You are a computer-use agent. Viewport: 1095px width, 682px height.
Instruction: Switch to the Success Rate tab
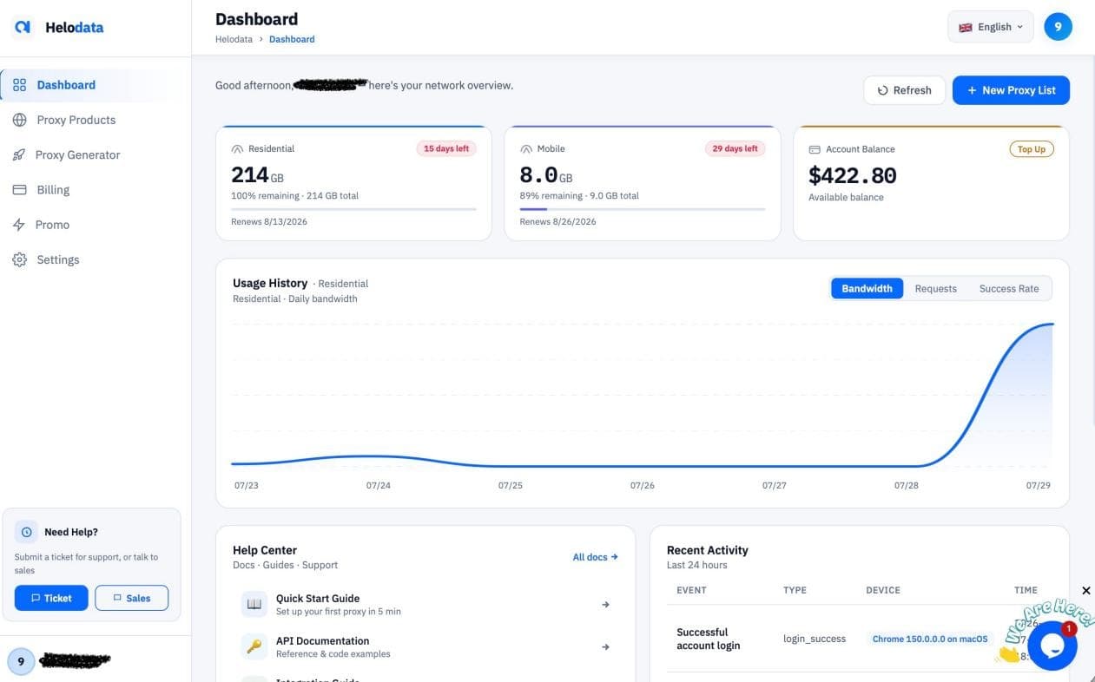click(x=1008, y=289)
